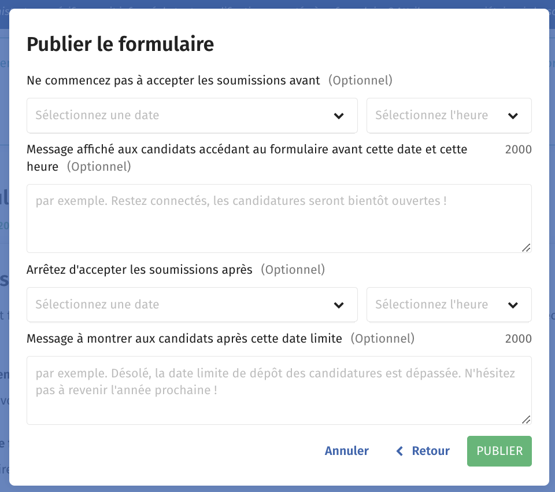The width and height of the screenshot is (555, 492).
Task: Click the chevron on the start time selector
Action: tap(513, 116)
